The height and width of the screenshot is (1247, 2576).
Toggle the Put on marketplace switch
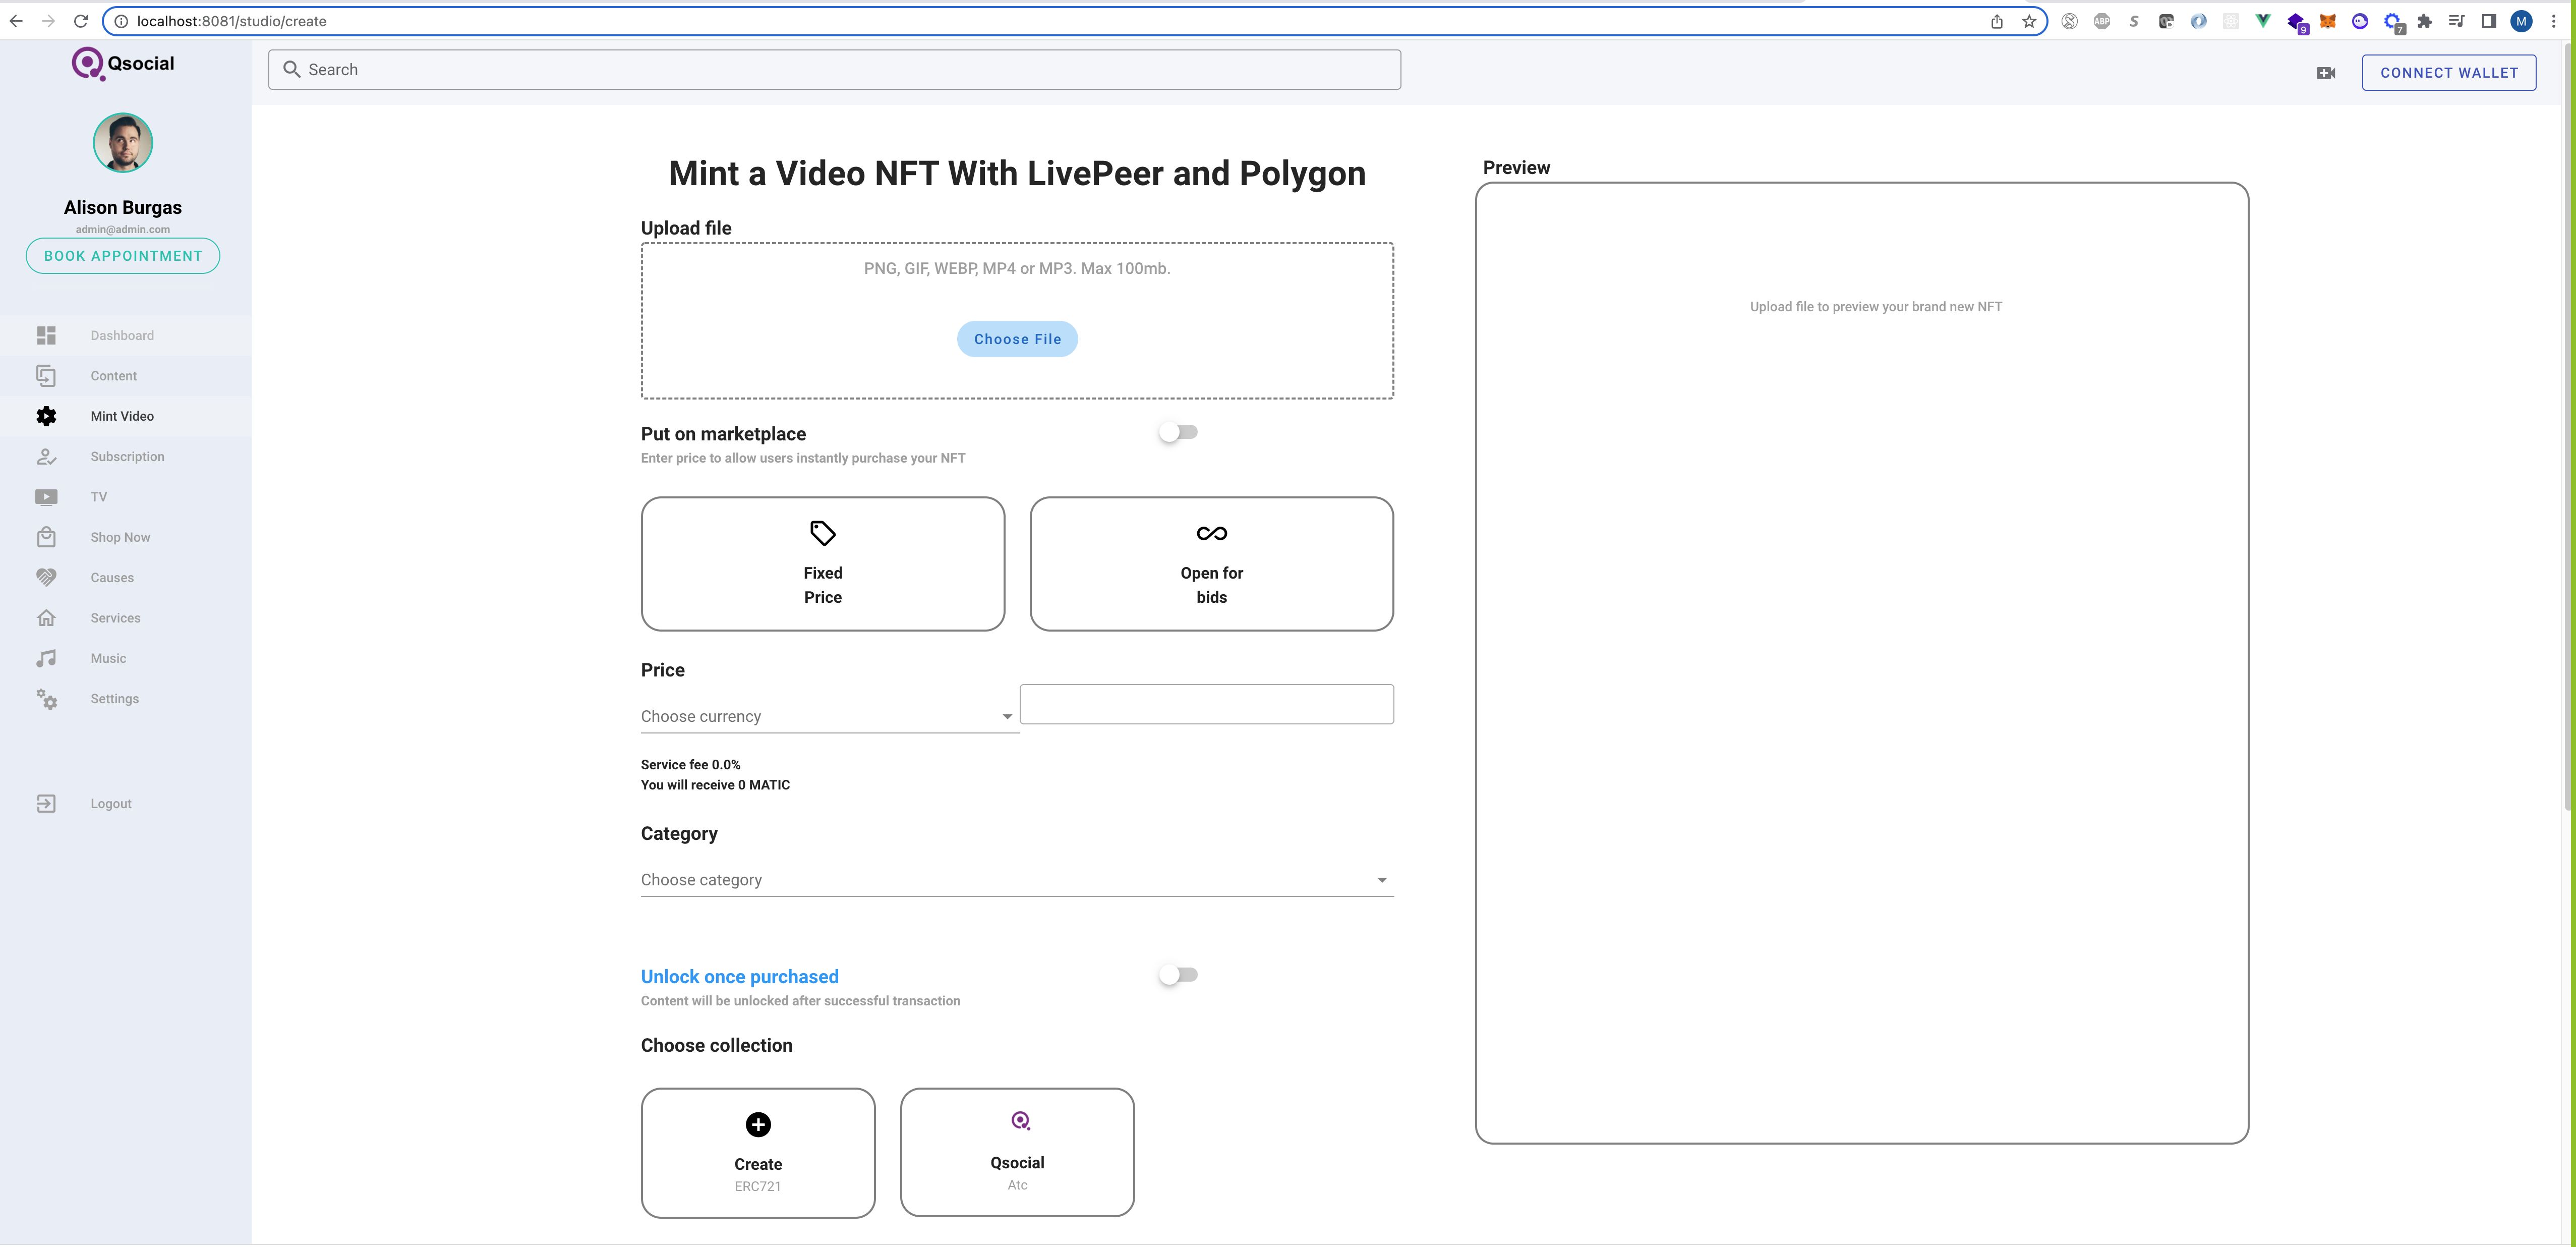click(1178, 433)
